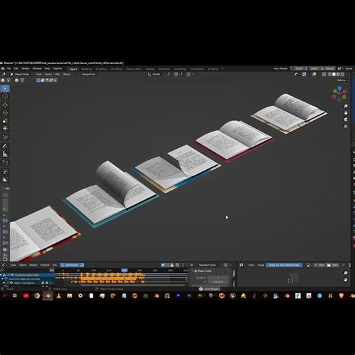Collapse the Show Cursor panel arrow
The image size is (355, 355).
tap(193, 271)
